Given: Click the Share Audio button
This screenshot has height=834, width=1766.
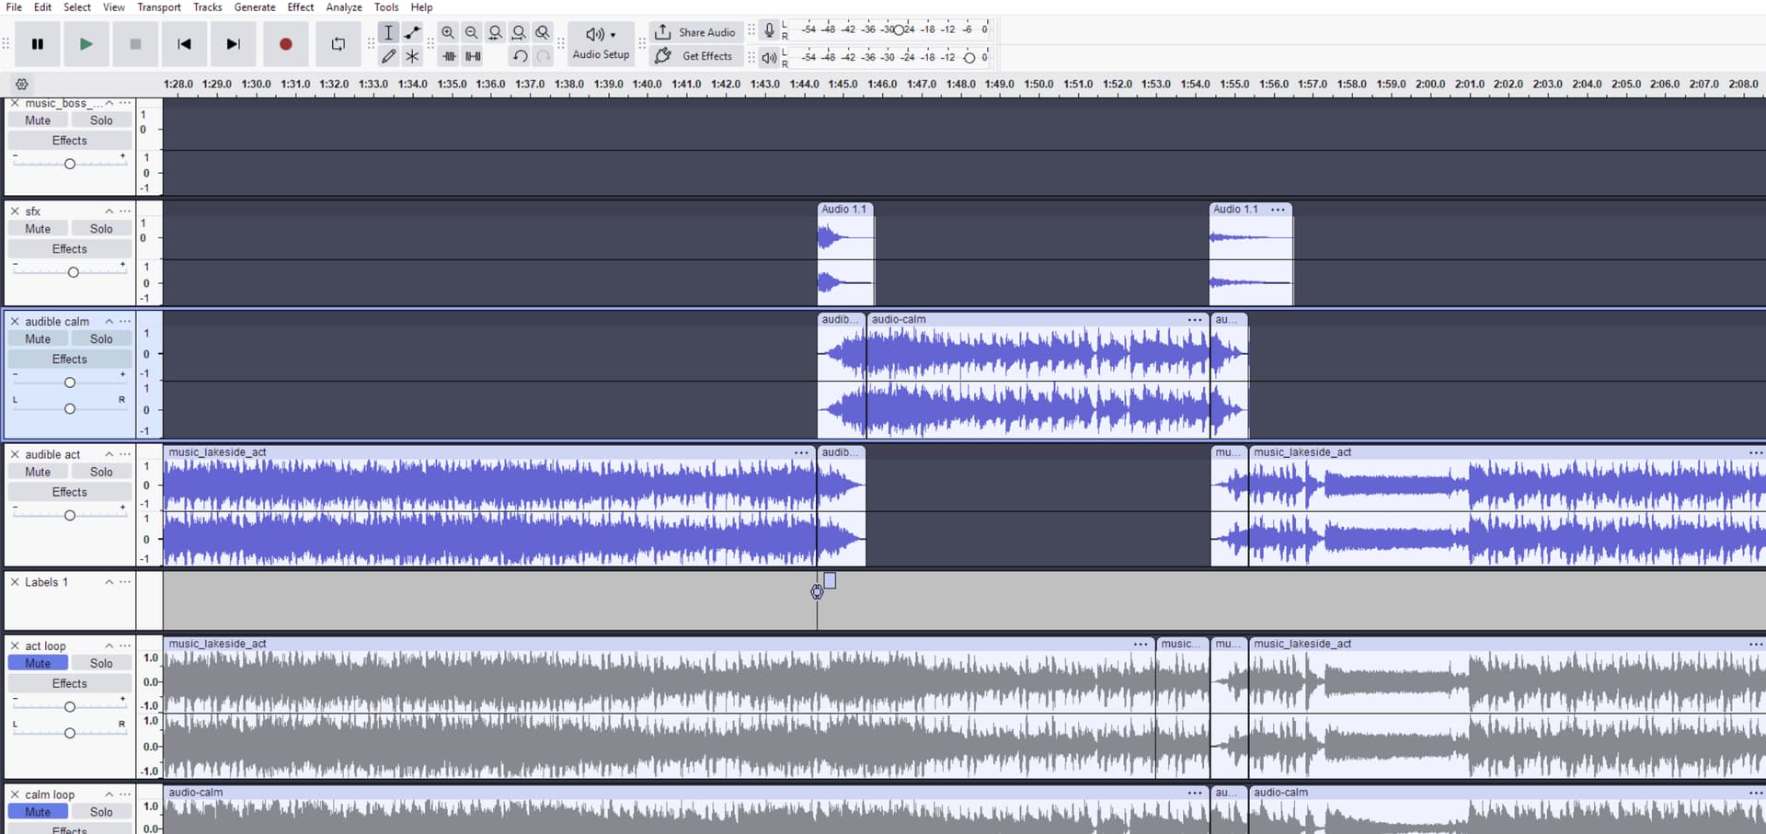Looking at the screenshot, I should (x=695, y=32).
